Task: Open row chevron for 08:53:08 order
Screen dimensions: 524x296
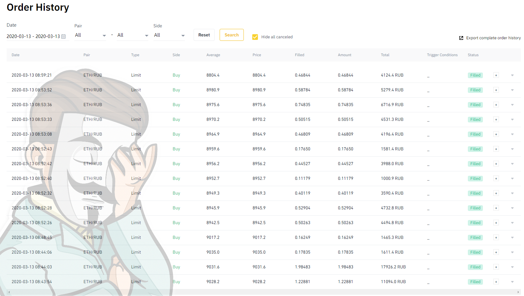Action: pos(512,134)
